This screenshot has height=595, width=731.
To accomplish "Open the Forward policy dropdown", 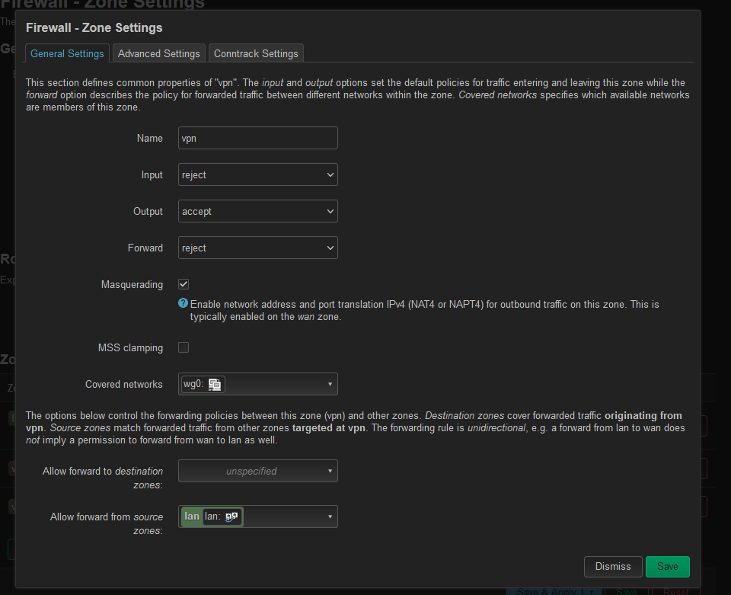I will [258, 248].
